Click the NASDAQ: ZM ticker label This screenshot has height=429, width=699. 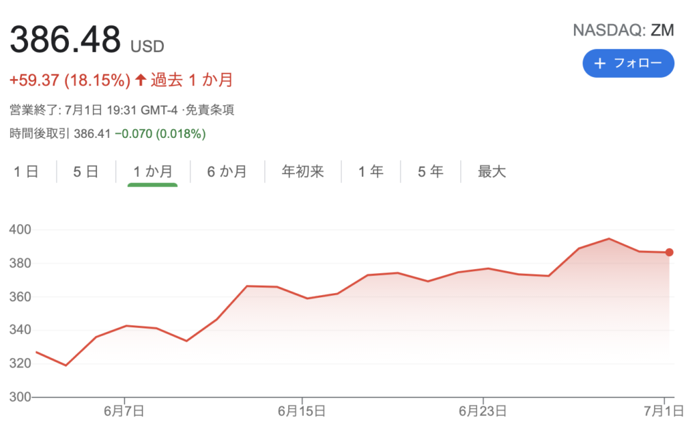click(623, 30)
